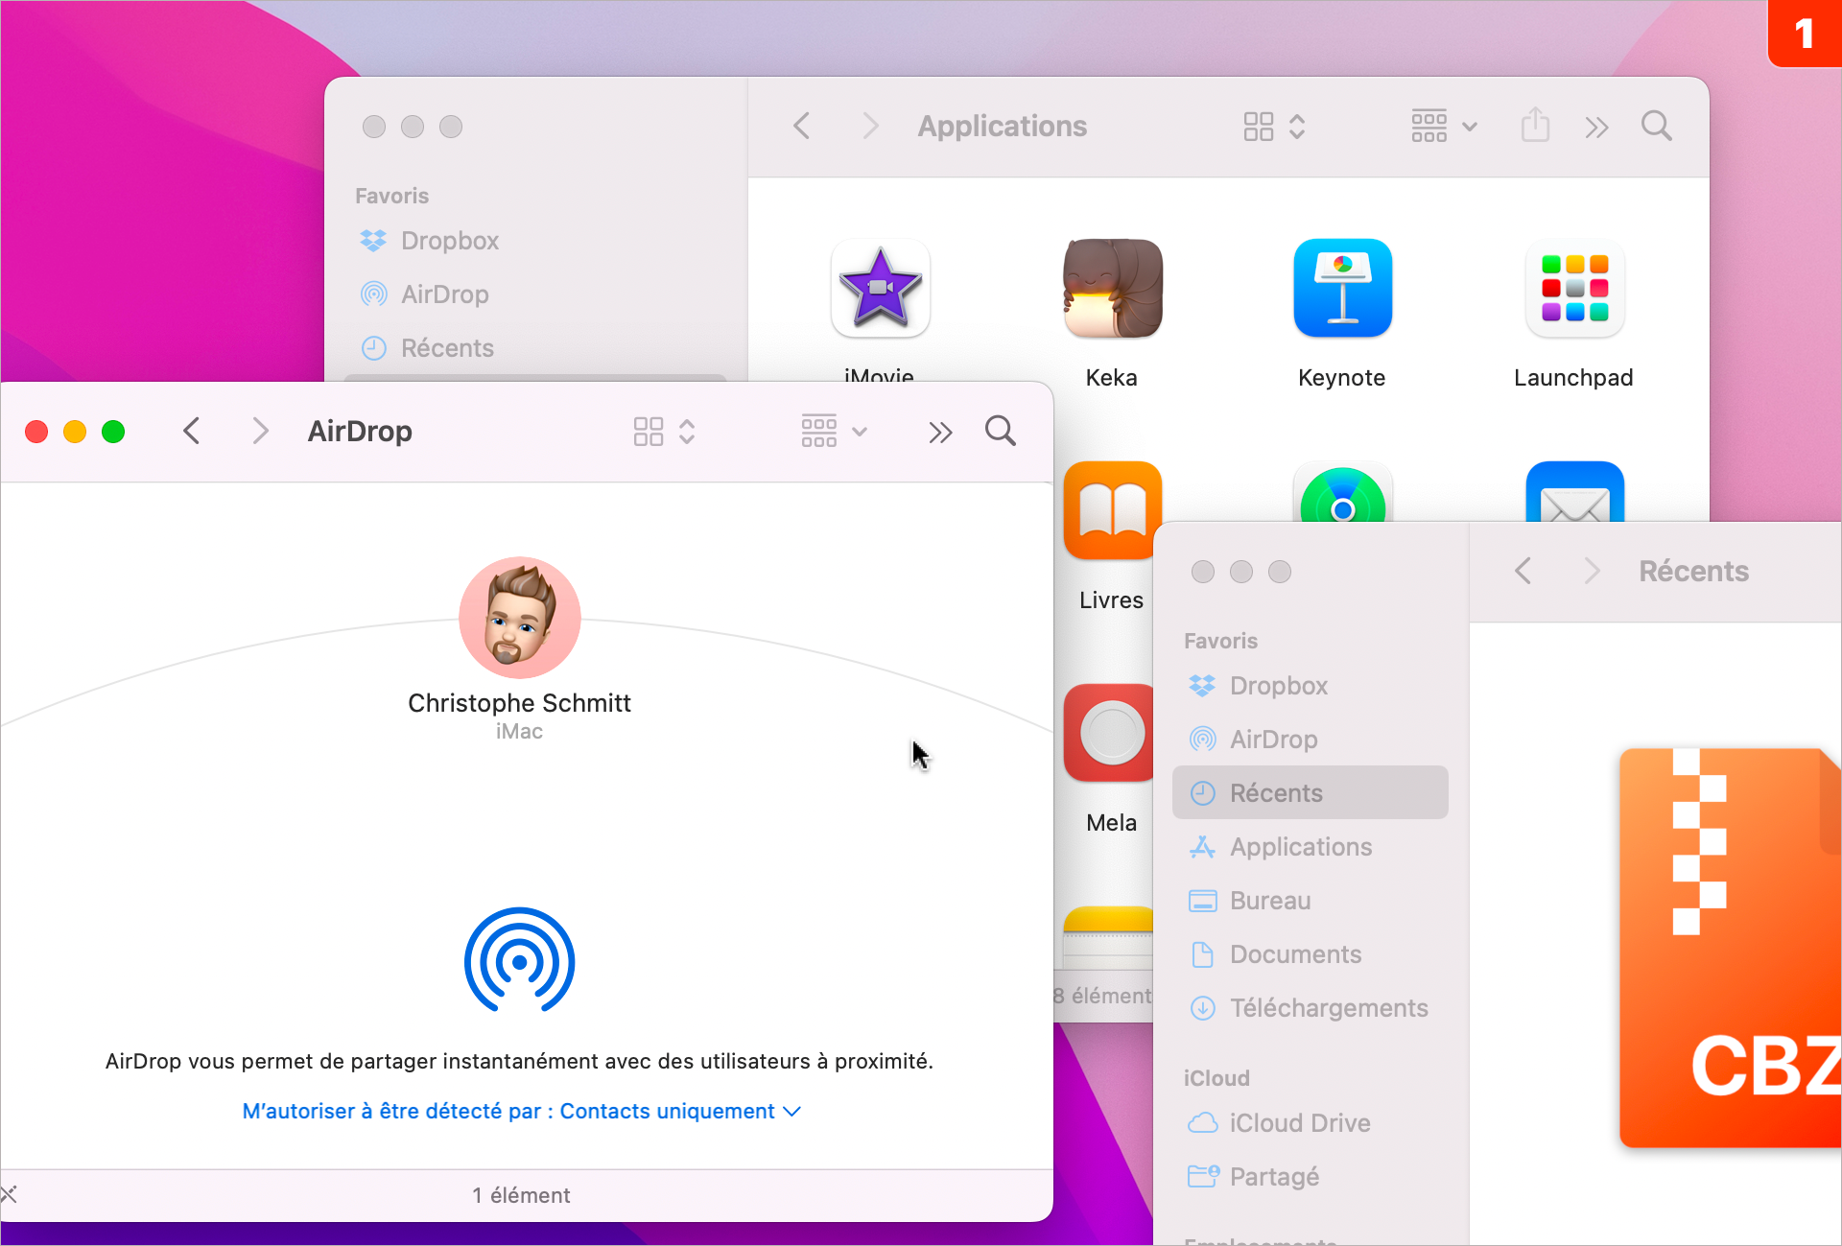This screenshot has height=1246, width=1842.
Task: Open view mode selector in AirDrop window
Action: (x=664, y=432)
